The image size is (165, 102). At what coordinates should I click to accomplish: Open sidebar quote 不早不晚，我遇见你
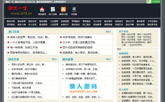pyautogui.click(x=137, y=76)
